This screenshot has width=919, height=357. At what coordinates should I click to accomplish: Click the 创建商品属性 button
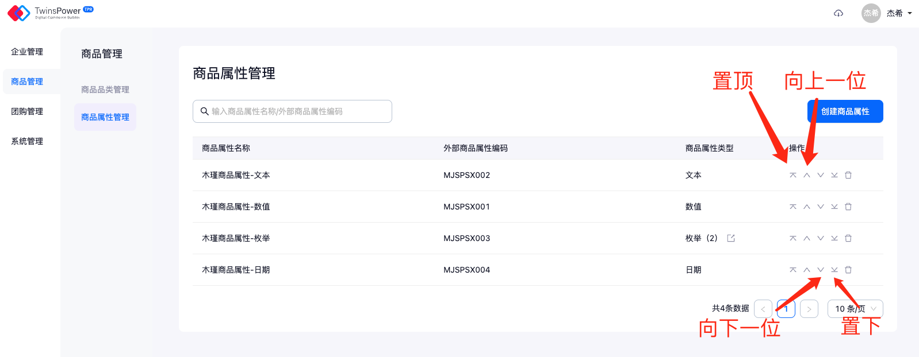(844, 111)
